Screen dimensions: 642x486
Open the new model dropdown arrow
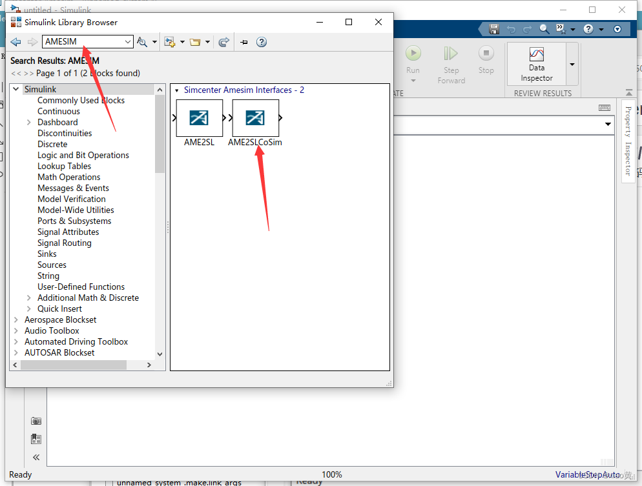coord(182,42)
